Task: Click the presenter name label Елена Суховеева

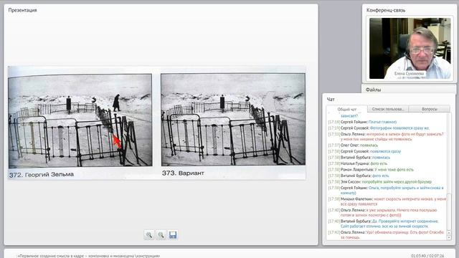Action: [x=409, y=74]
